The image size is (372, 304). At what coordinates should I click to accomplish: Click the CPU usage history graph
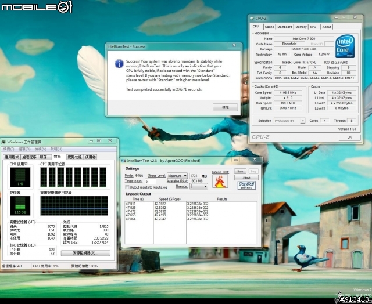tap(74, 177)
